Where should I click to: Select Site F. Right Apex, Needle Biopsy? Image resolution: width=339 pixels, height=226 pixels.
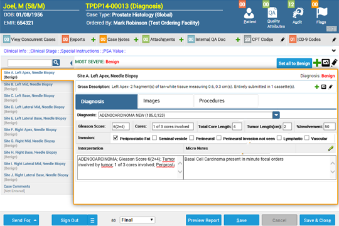coord(37,132)
